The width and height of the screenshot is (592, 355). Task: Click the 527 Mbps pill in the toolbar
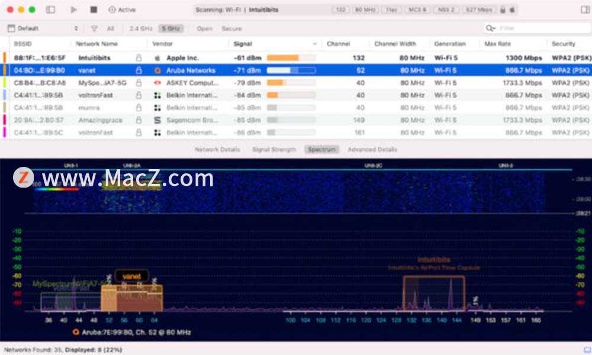pyautogui.click(x=479, y=10)
